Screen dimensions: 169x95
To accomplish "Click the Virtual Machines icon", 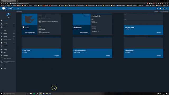I will point(2,59).
